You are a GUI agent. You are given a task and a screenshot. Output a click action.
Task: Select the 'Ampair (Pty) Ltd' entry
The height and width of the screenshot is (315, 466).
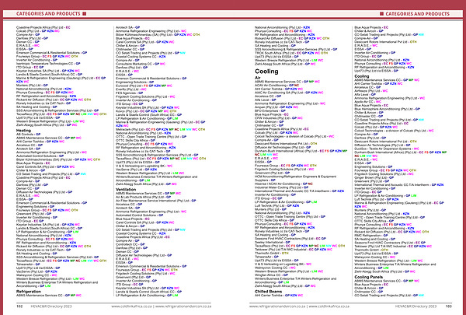[x=276, y=107]
